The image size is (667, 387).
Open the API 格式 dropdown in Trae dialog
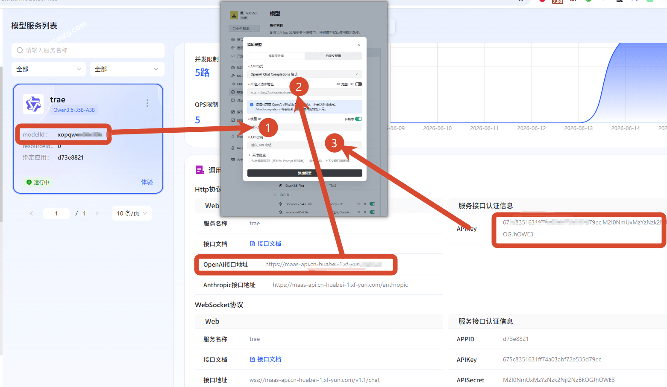(305, 74)
